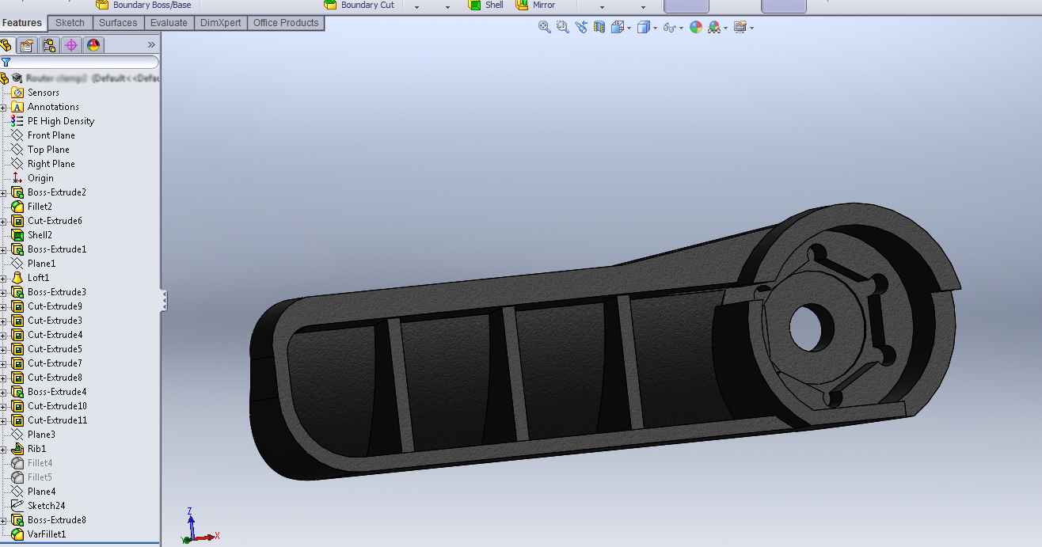Select the Cut-Extrude9 feature
Viewport: 1042px width, 547px height.
tap(55, 306)
